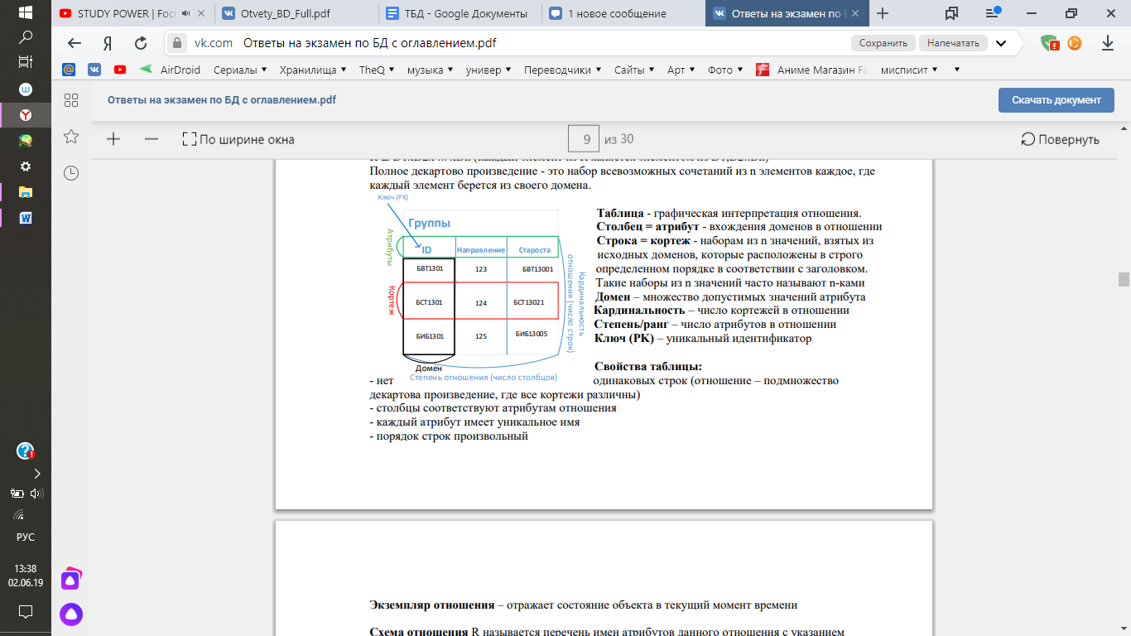This screenshot has width=1131, height=636.
Task: Expand the TheQ bookmarks folder
Action: tap(378, 70)
